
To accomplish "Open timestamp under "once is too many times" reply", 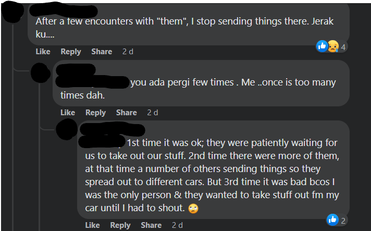I will click(x=153, y=113).
